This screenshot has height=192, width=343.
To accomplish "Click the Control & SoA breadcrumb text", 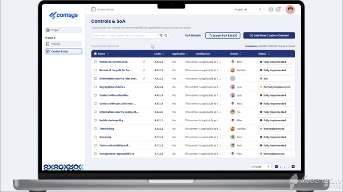I will (105, 9).
